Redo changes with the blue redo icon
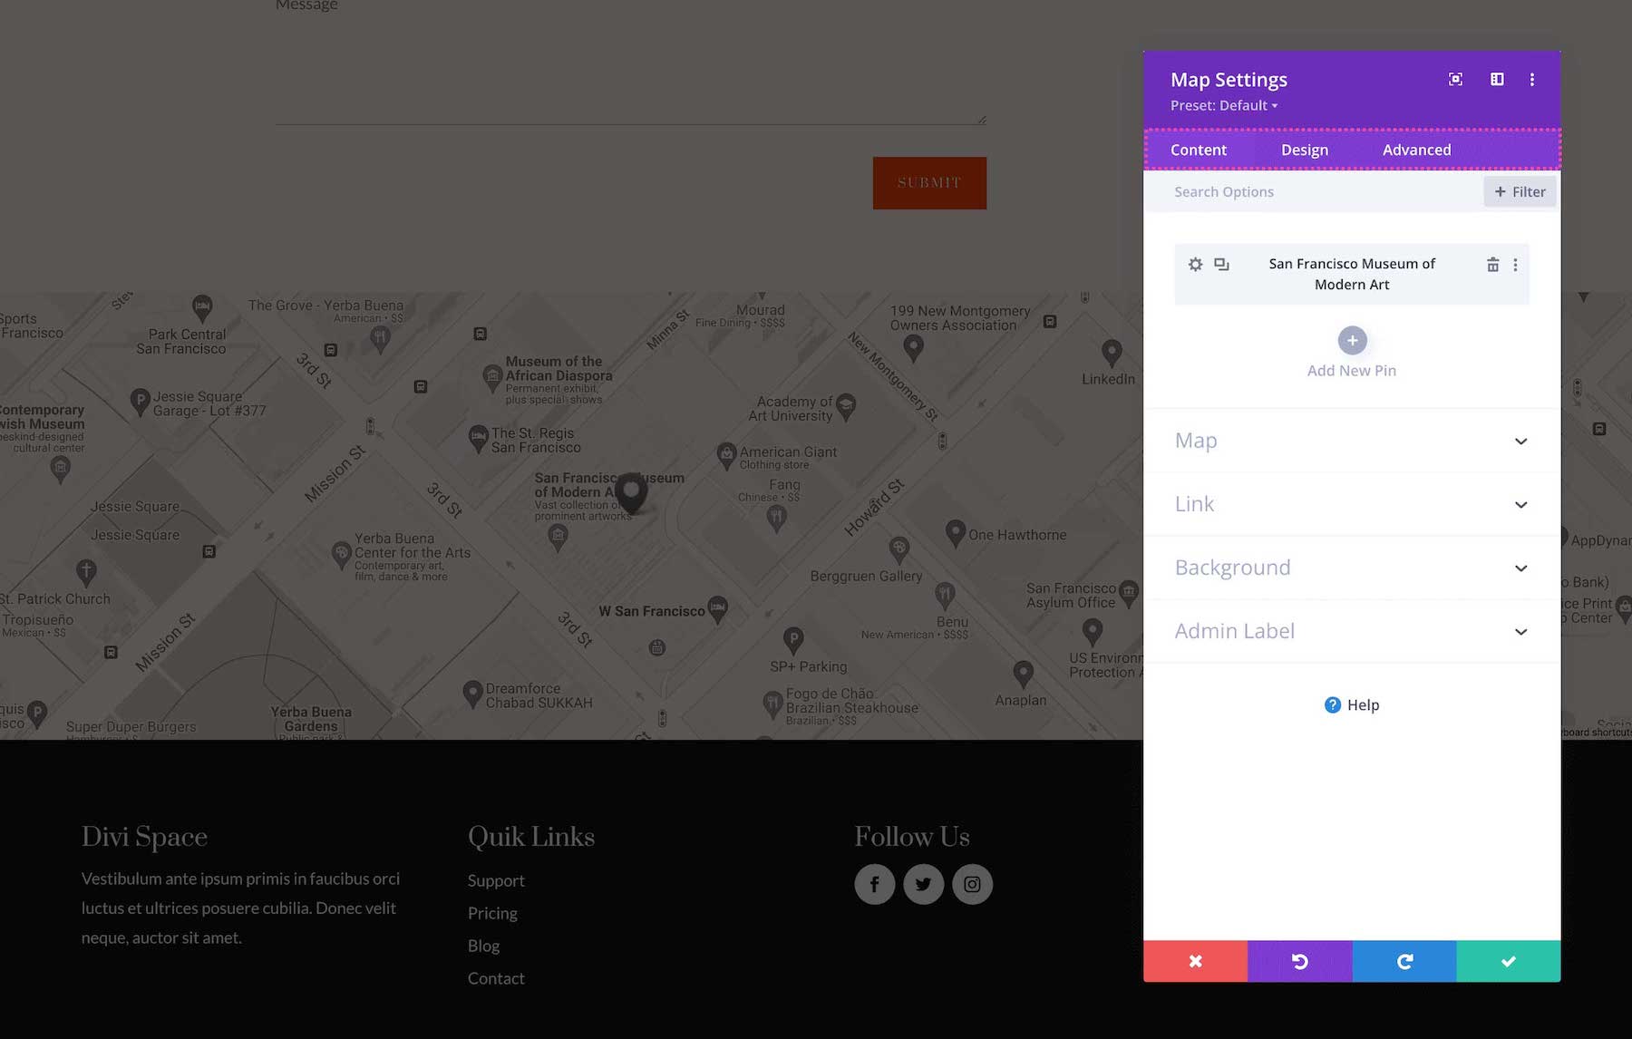 click(1404, 961)
